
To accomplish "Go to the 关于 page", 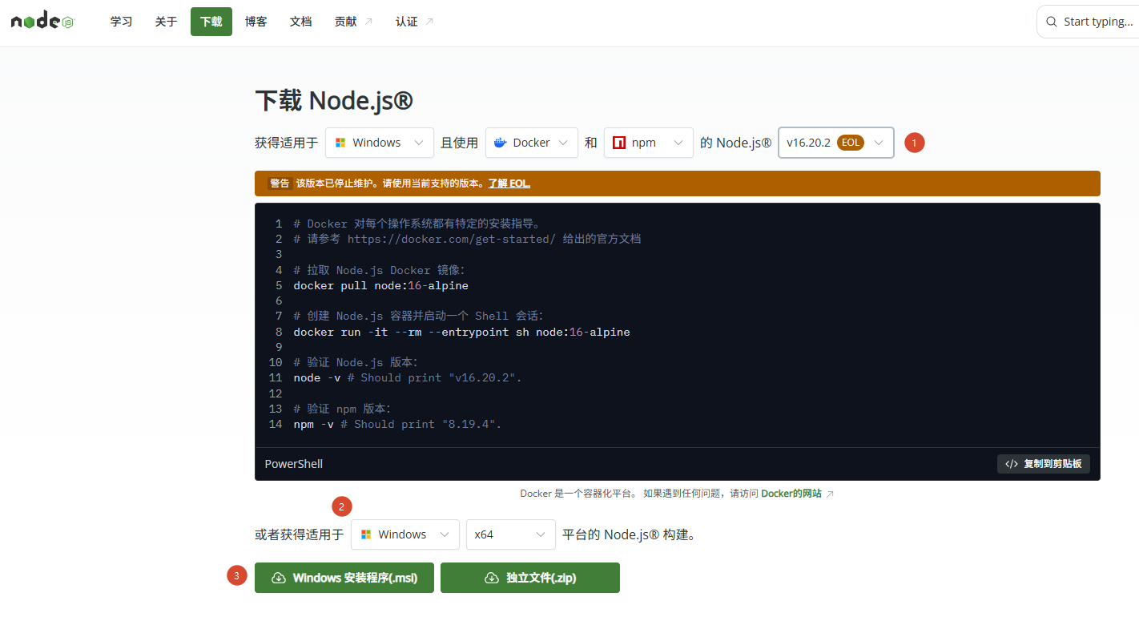I will click(x=166, y=22).
